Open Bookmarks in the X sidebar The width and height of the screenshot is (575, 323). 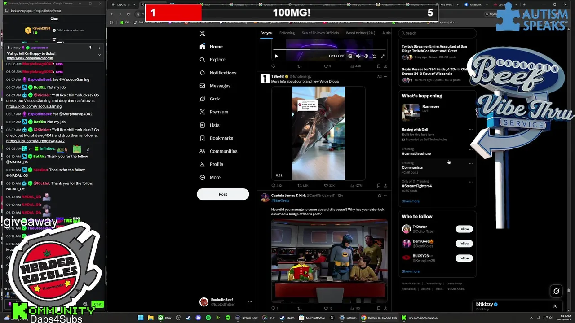tap(216, 138)
